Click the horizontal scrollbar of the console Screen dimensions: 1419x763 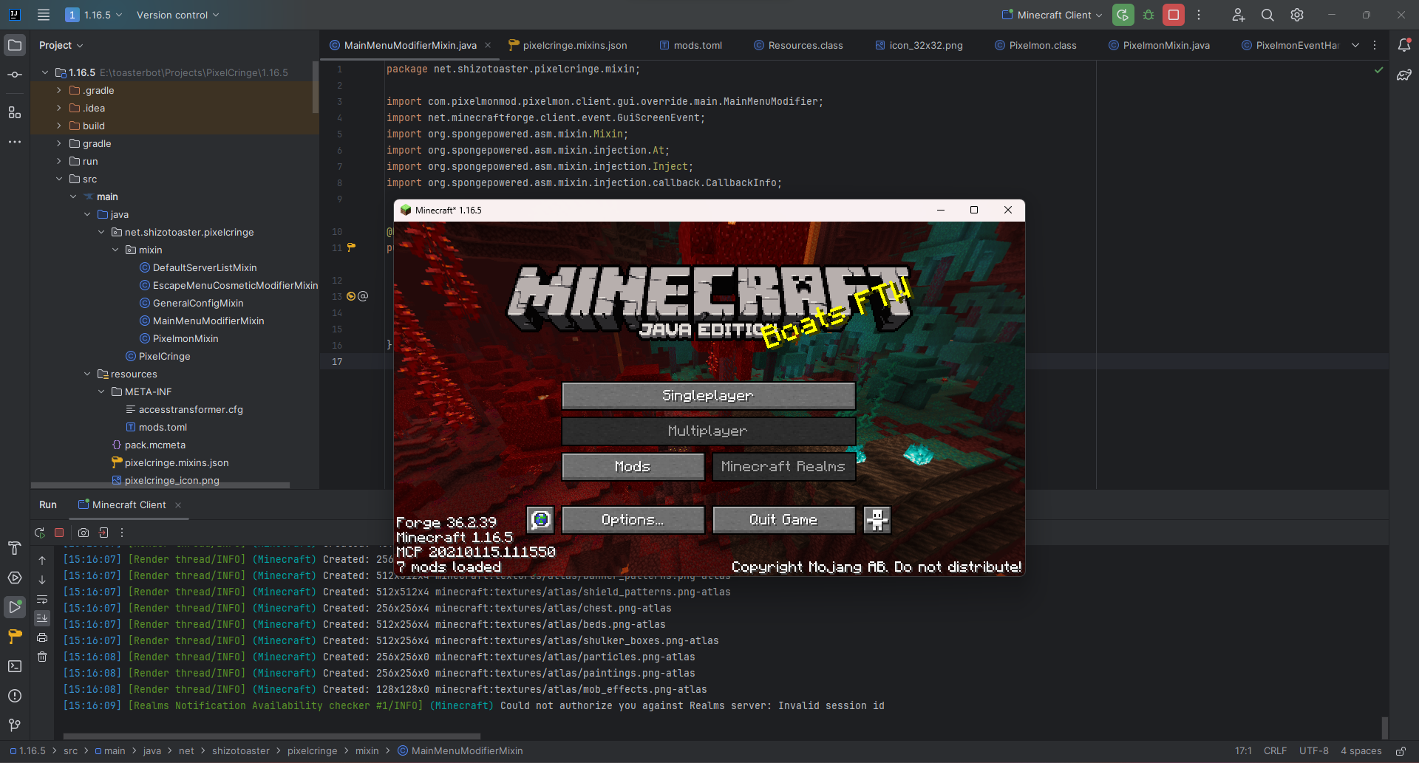(x=272, y=736)
